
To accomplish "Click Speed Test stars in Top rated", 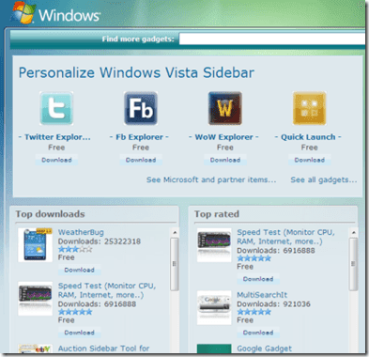I will [254, 258].
